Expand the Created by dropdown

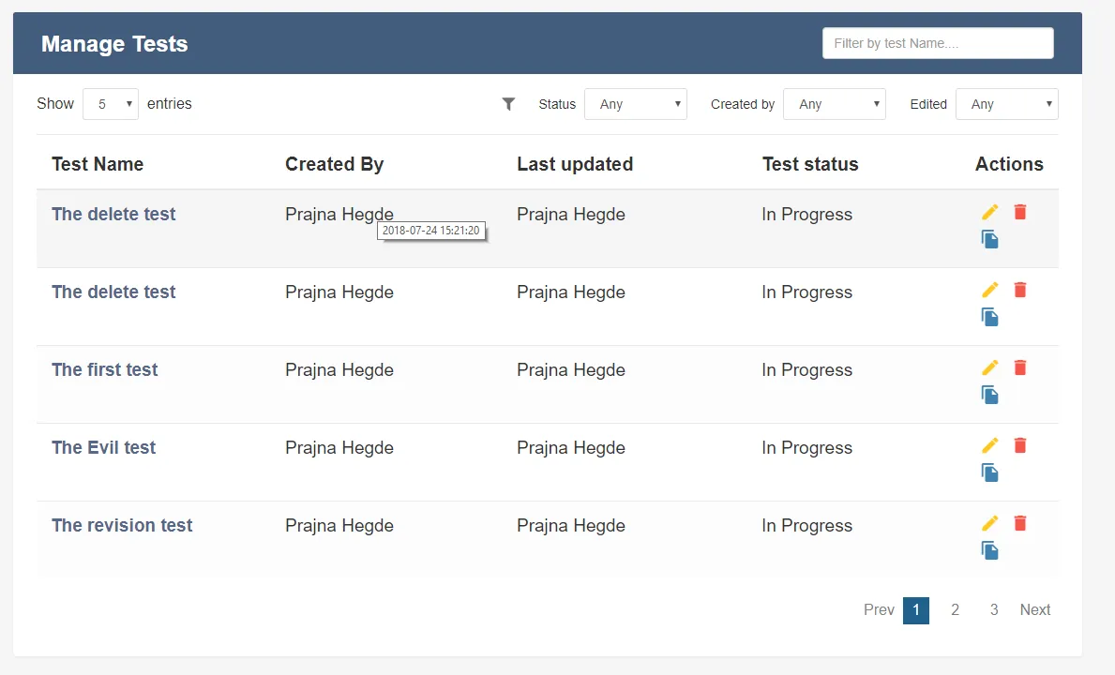(835, 104)
